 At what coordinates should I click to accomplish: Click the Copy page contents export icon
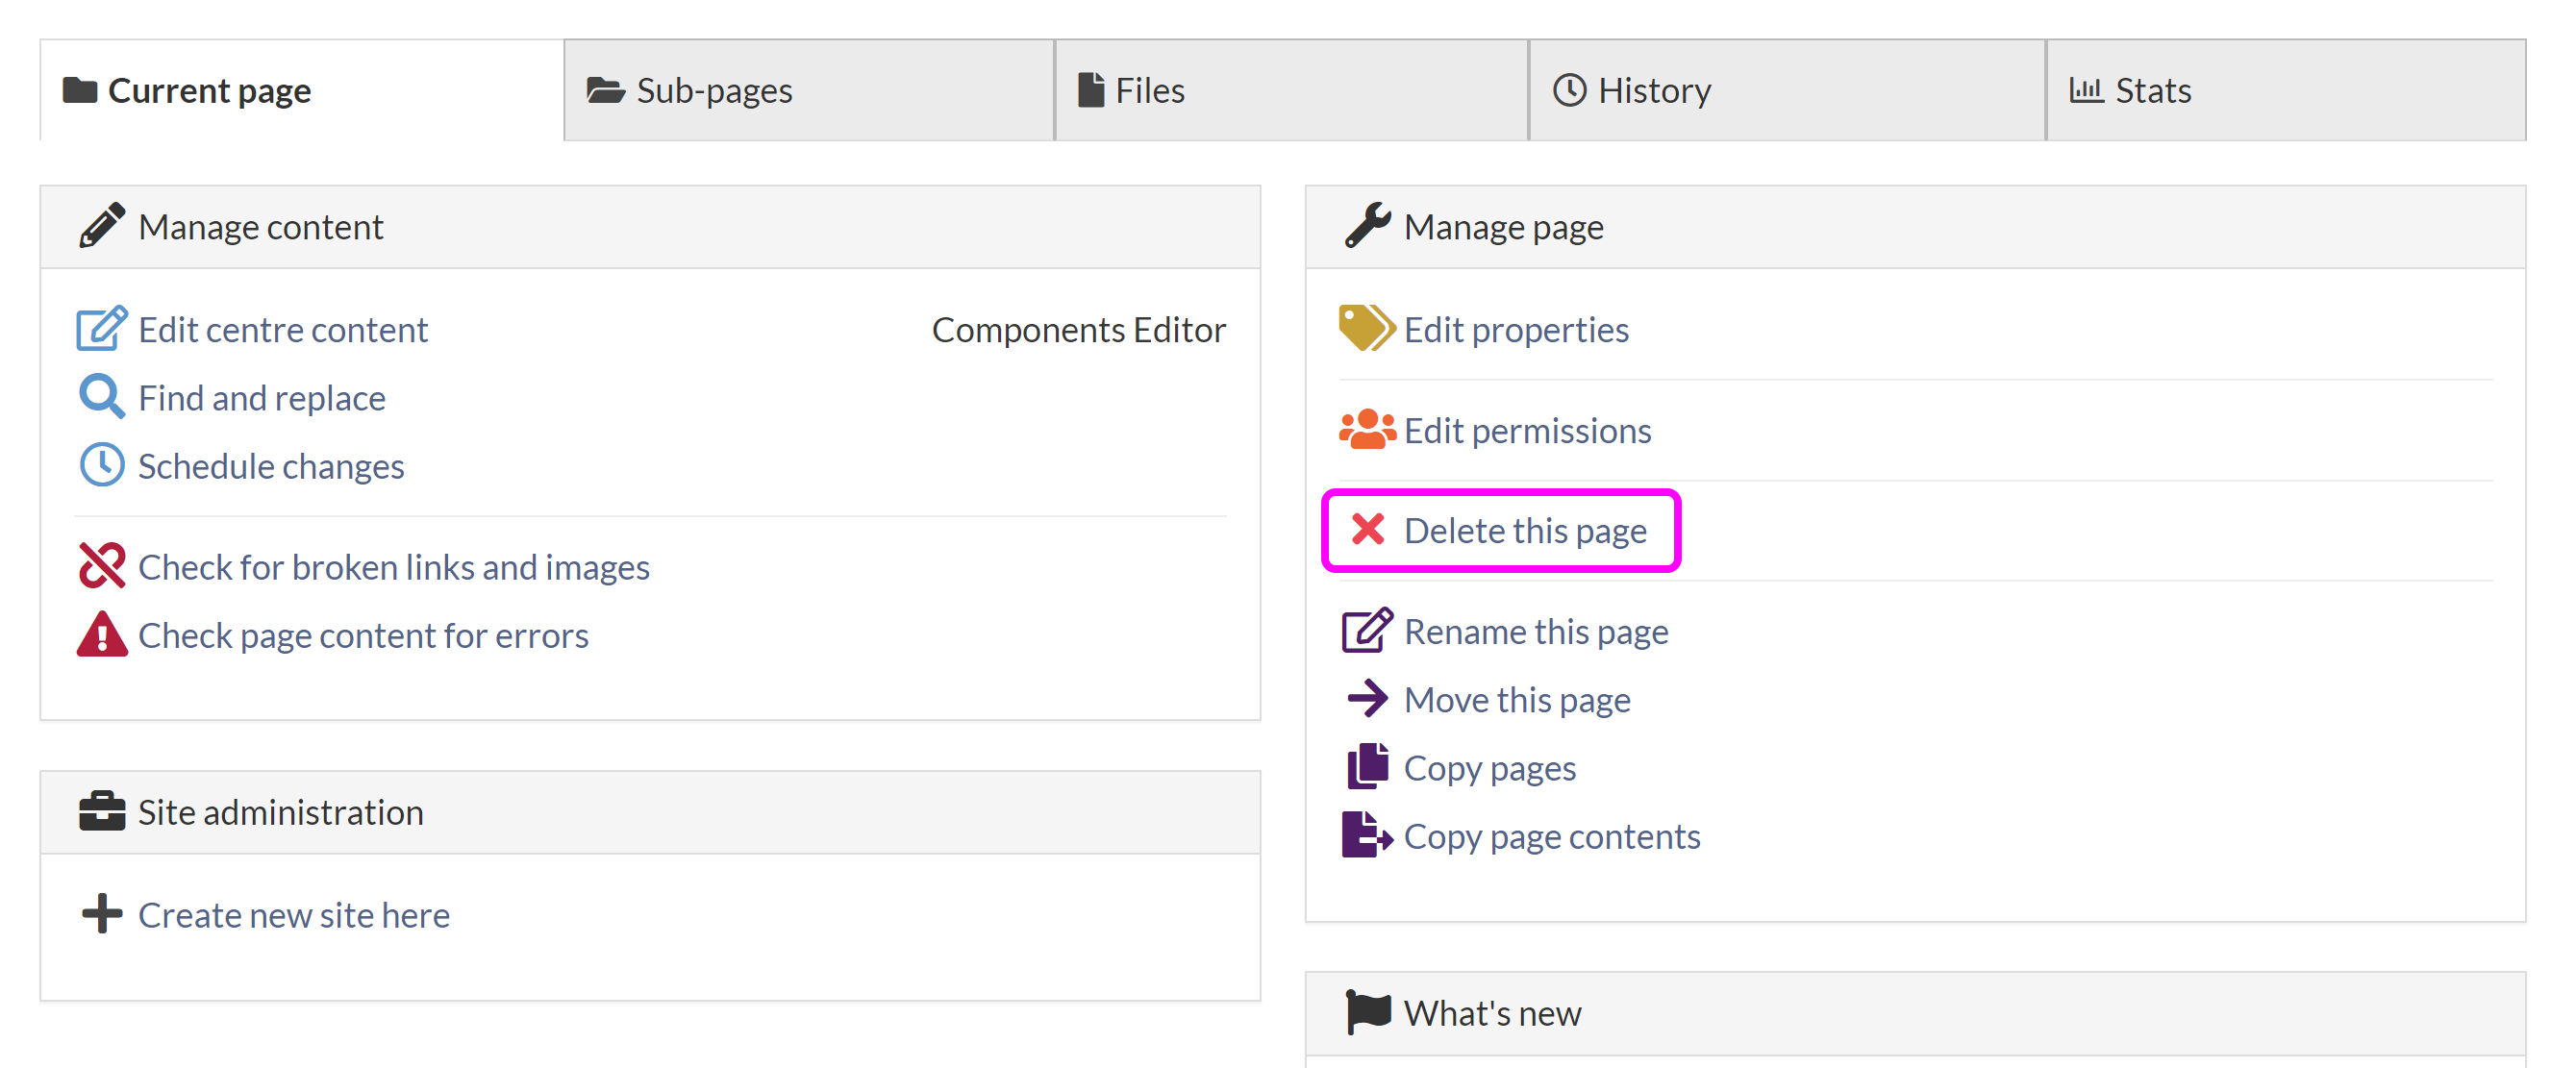(1366, 835)
